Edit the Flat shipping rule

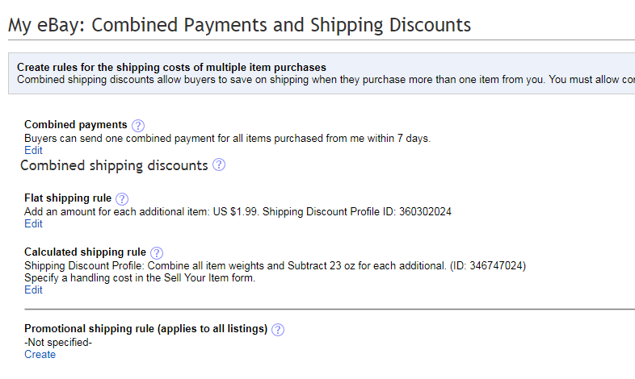33,224
